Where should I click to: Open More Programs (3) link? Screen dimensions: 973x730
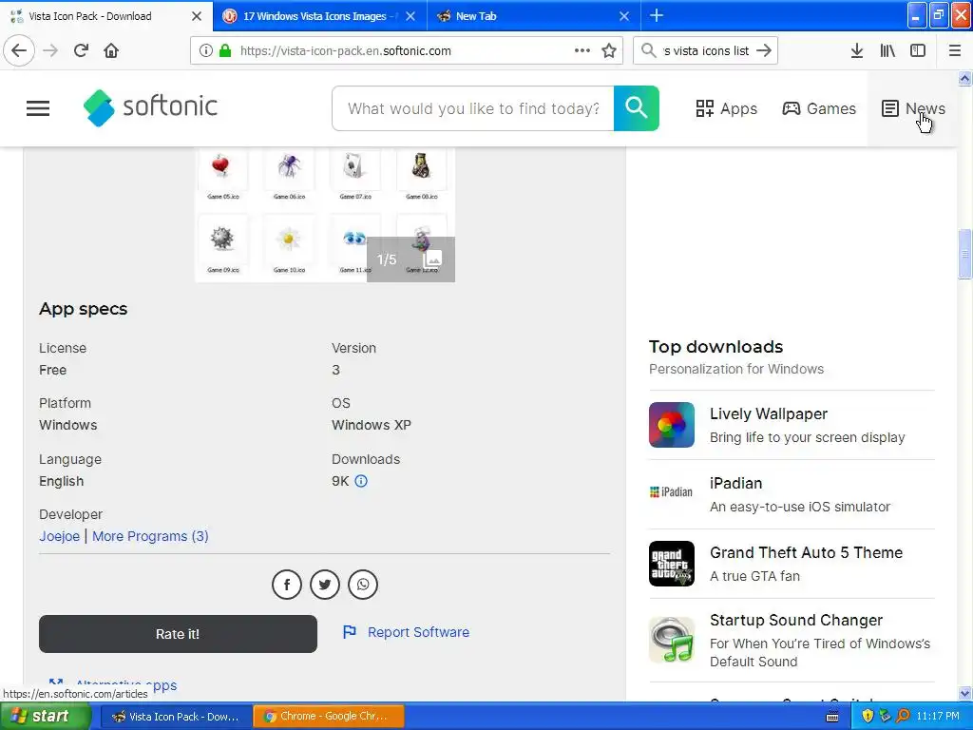tap(150, 536)
